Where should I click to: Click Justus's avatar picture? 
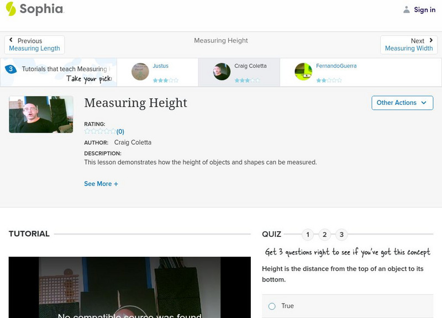click(x=139, y=72)
